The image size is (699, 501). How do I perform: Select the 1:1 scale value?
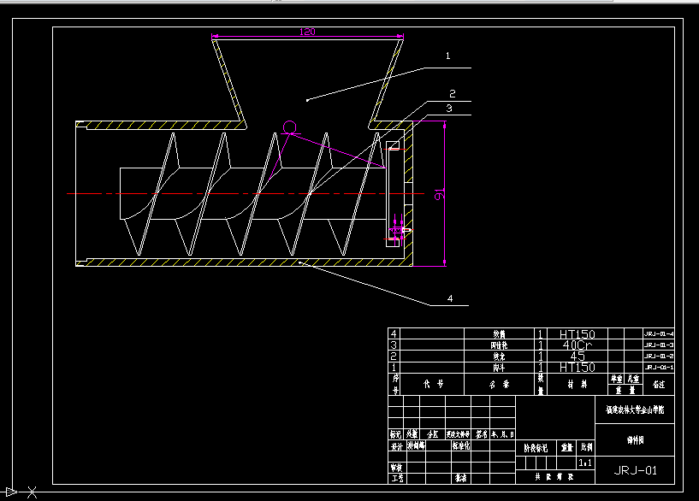[x=585, y=463]
